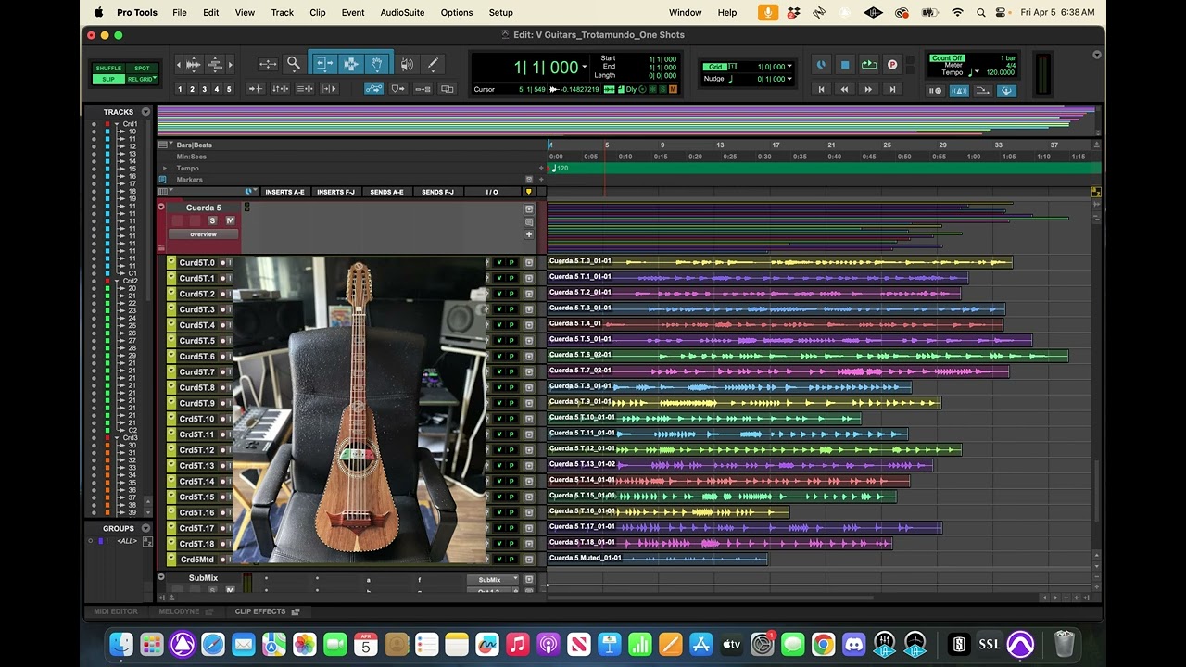Open Grid value dropdown
Image resolution: width=1186 pixels, height=667 pixels.
click(x=789, y=67)
